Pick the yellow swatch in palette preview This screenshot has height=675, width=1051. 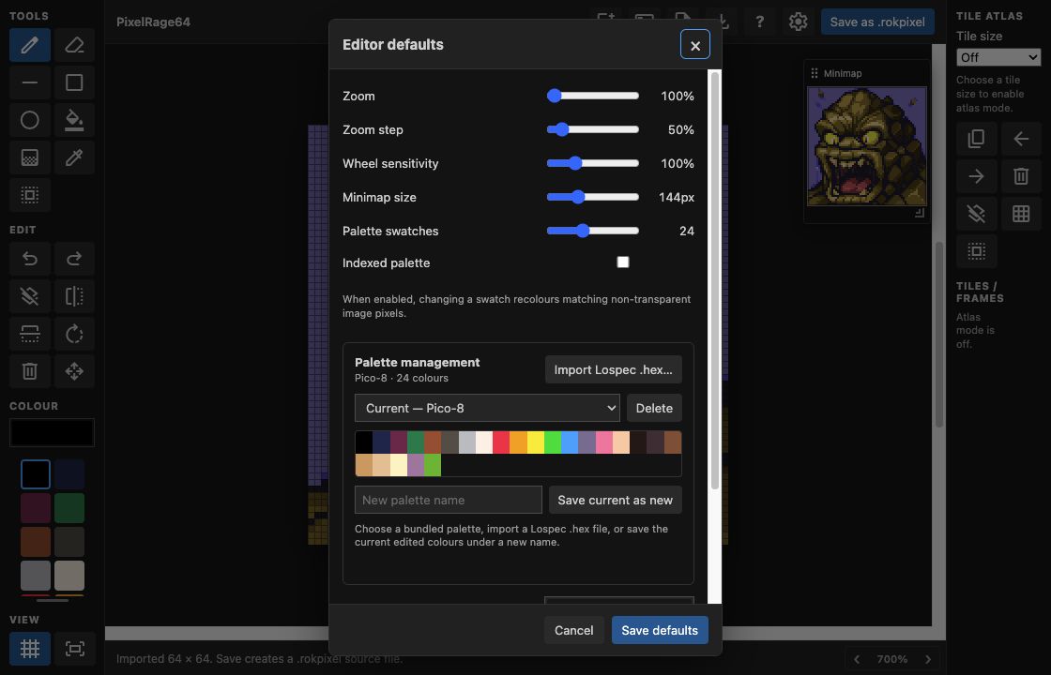tap(535, 442)
